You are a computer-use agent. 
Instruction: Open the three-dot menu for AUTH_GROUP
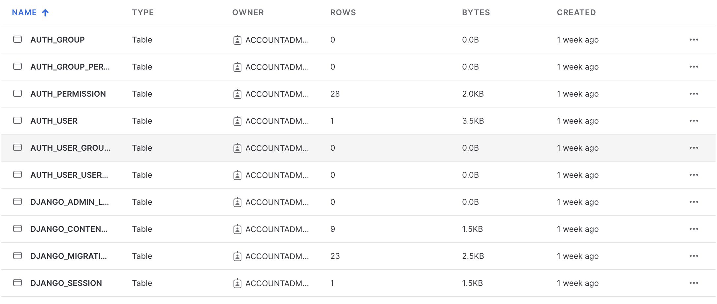coord(694,40)
